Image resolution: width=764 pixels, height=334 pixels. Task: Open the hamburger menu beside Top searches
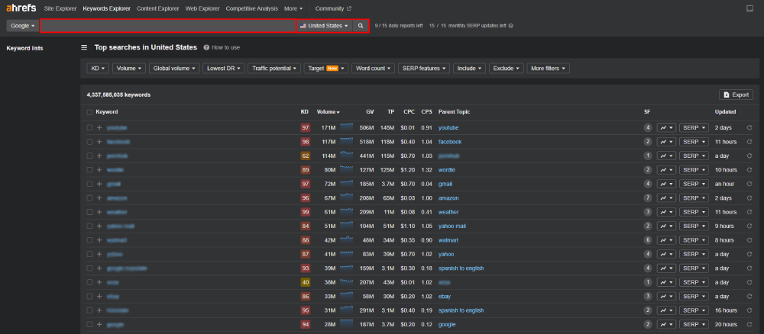pos(84,47)
